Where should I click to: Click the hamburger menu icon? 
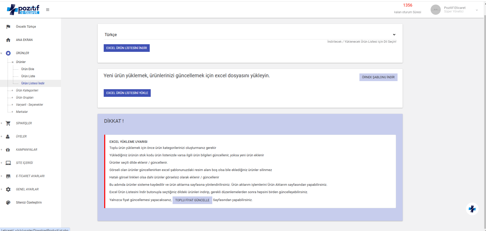(x=48, y=10)
